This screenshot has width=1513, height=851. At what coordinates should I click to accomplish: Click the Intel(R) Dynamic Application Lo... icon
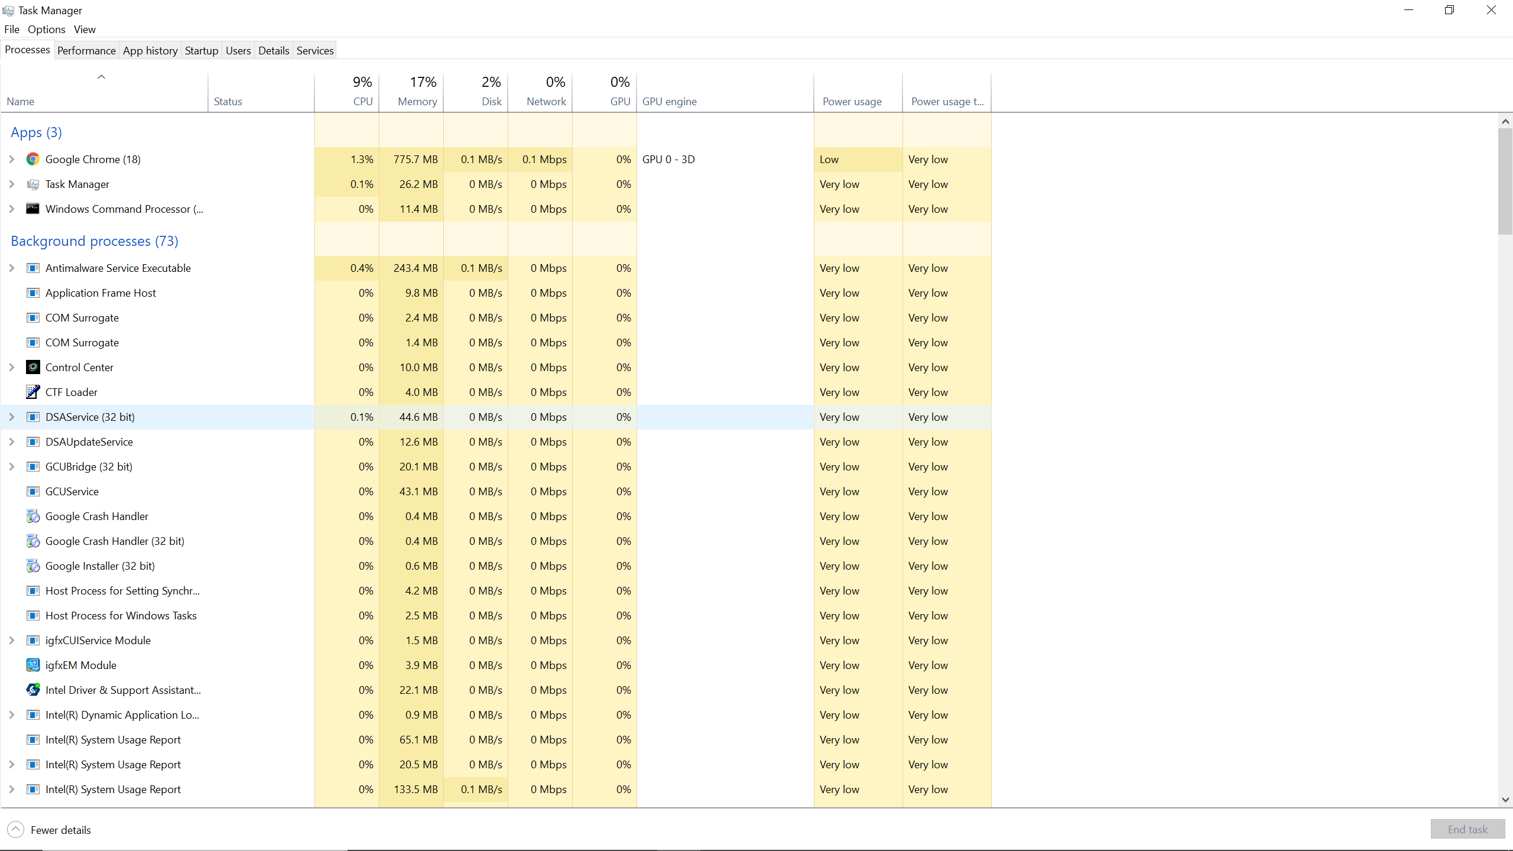pos(33,714)
